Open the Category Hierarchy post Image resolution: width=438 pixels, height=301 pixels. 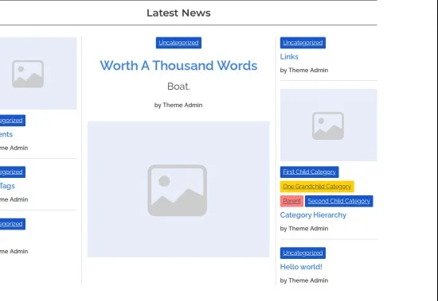coord(313,215)
